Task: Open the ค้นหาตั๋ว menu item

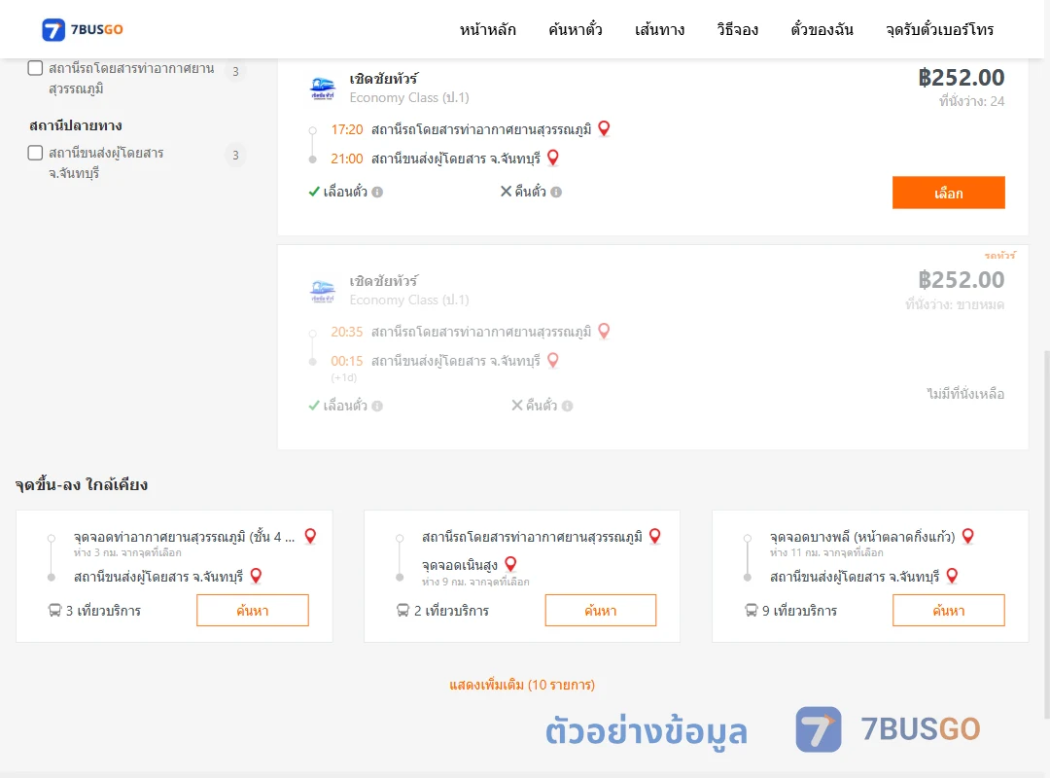Action: [576, 29]
